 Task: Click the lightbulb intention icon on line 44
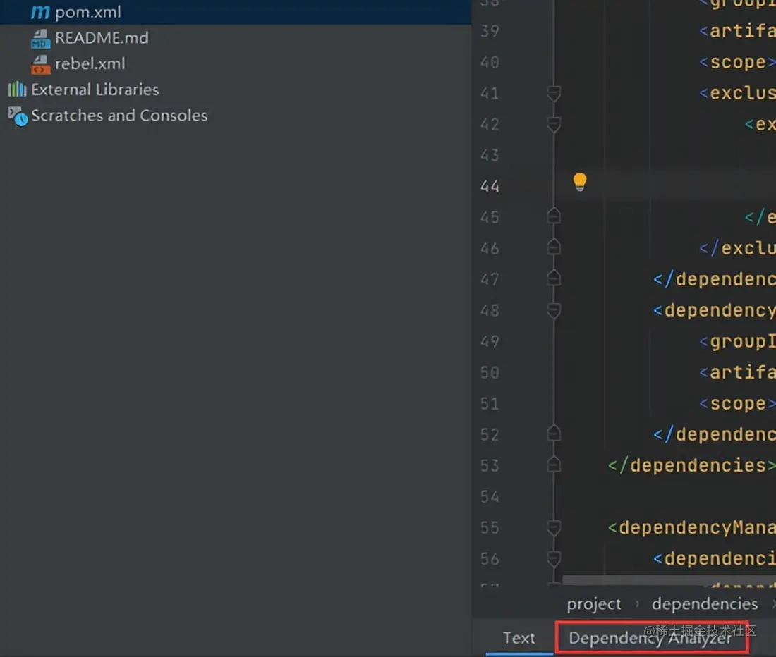580,182
